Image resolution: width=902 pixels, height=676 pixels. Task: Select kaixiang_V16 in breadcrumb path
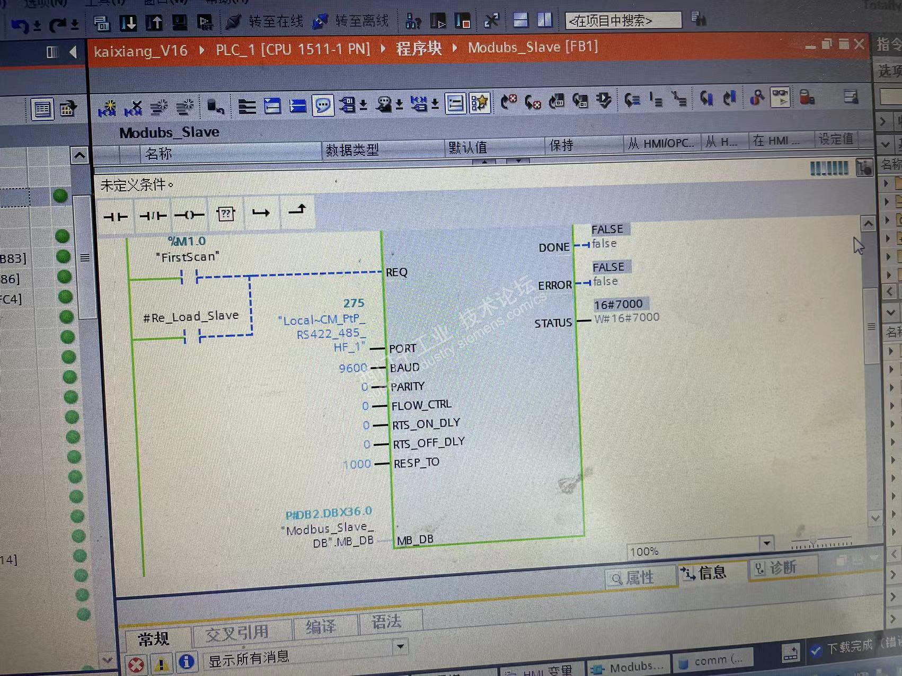[140, 51]
